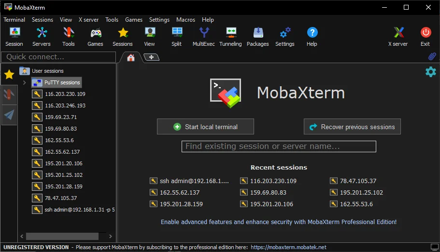Click the monitor icon in status bar
Viewport: 440px width, 252px height.
pyautogui.click(x=434, y=247)
